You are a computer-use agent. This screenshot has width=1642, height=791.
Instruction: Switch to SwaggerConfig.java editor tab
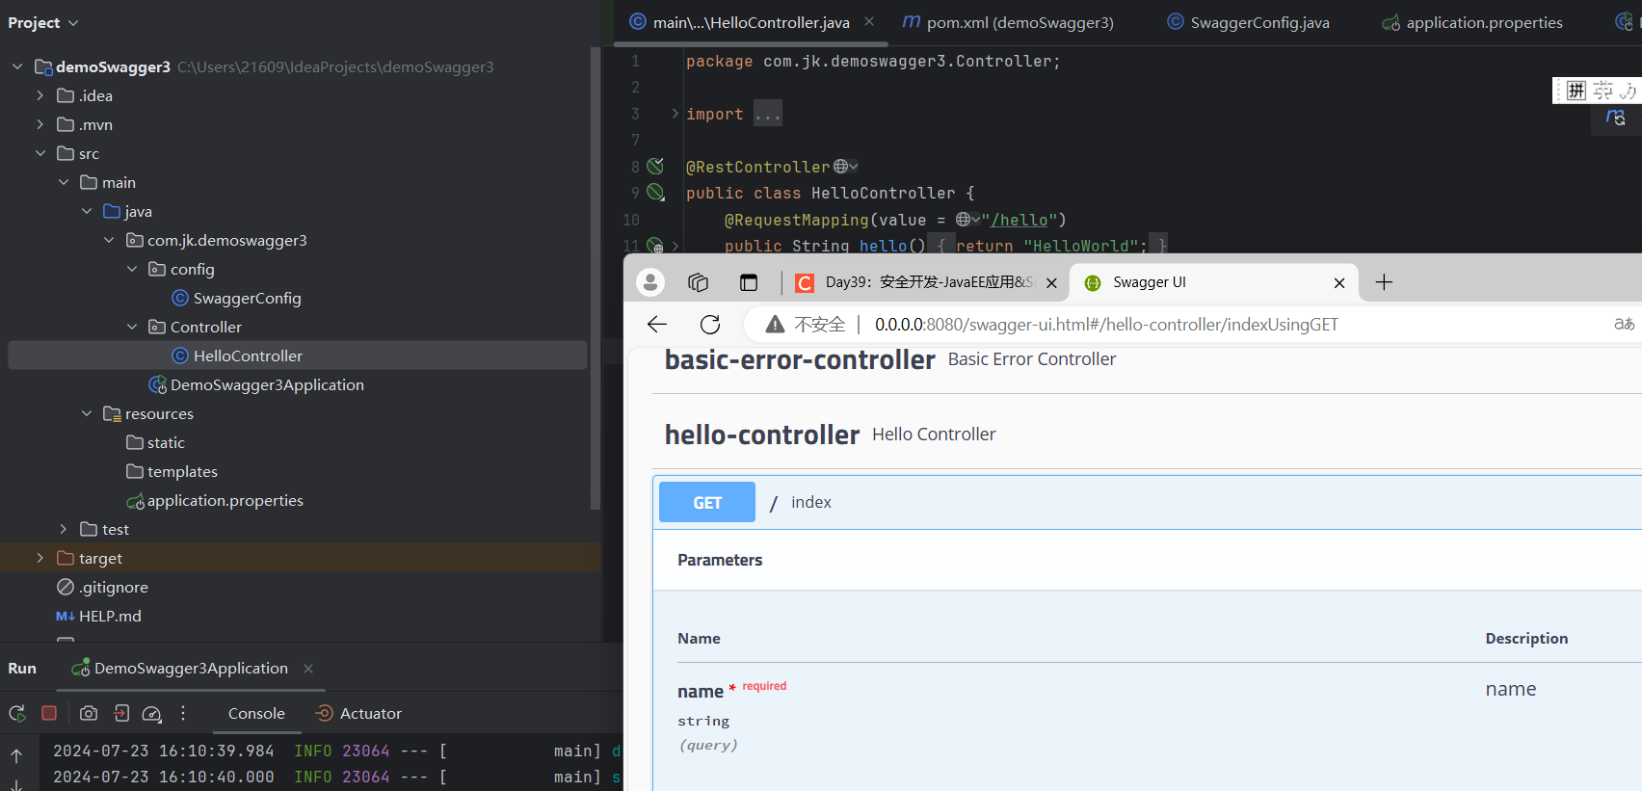[1248, 22]
